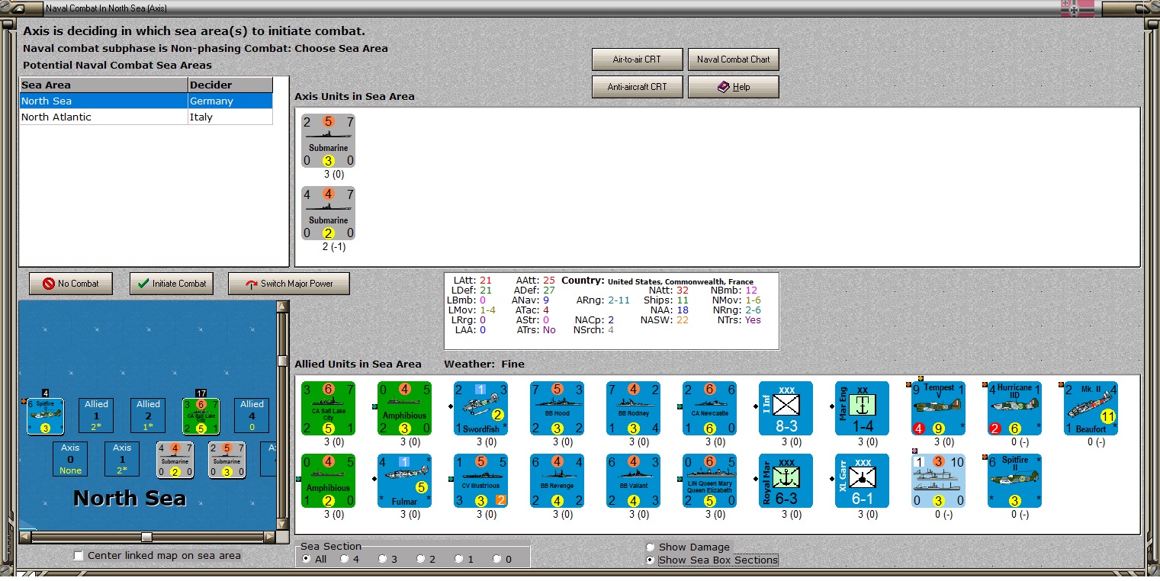Pick the CA Salt Lake City counter in Allied Units
The height and width of the screenshot is (581, 1160).
pos(328,408)
